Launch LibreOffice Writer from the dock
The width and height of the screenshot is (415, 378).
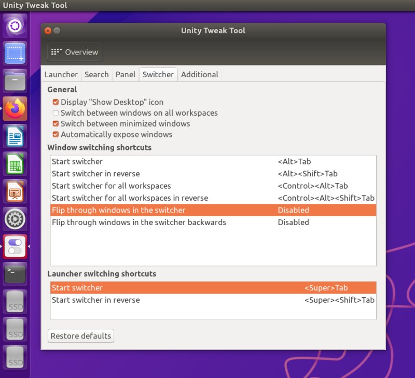[x=15, y=137]
